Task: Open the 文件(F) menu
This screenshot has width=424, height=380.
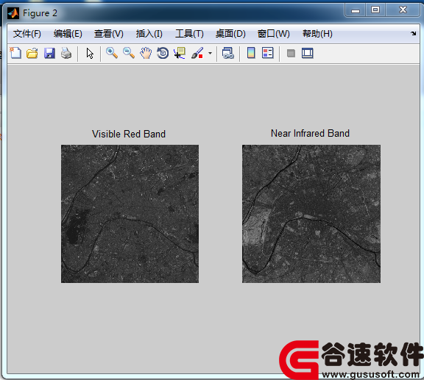Action: (27, 34)
